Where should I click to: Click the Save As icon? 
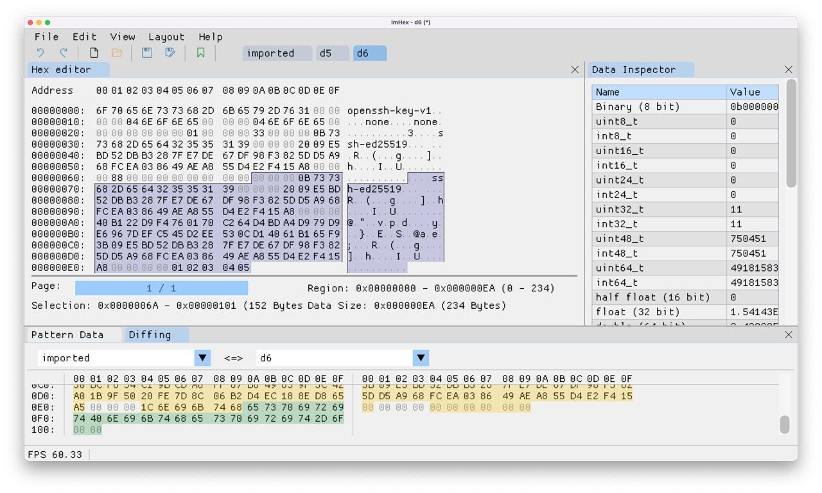[170, 53]
